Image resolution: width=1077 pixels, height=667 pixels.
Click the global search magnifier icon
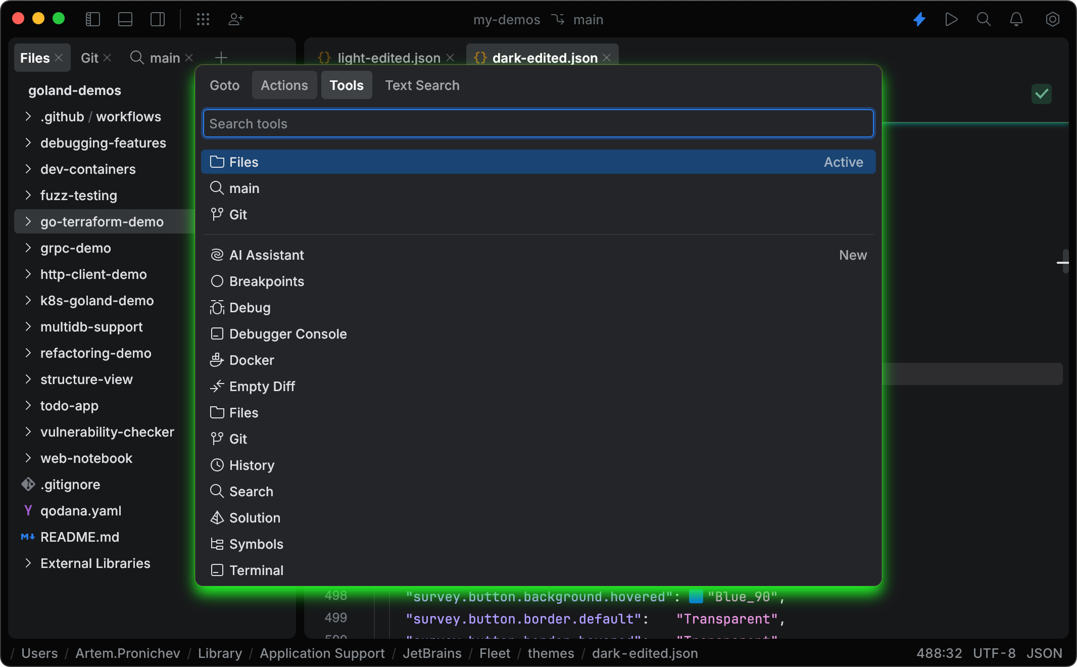click(984, 19)
